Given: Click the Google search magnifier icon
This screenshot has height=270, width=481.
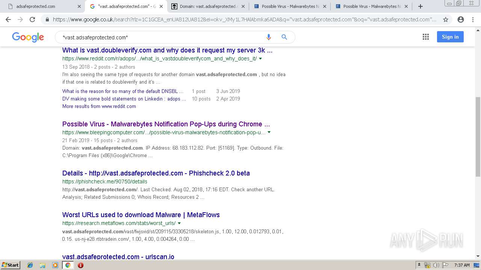Looking at the screenshot, I should (284, 37).
